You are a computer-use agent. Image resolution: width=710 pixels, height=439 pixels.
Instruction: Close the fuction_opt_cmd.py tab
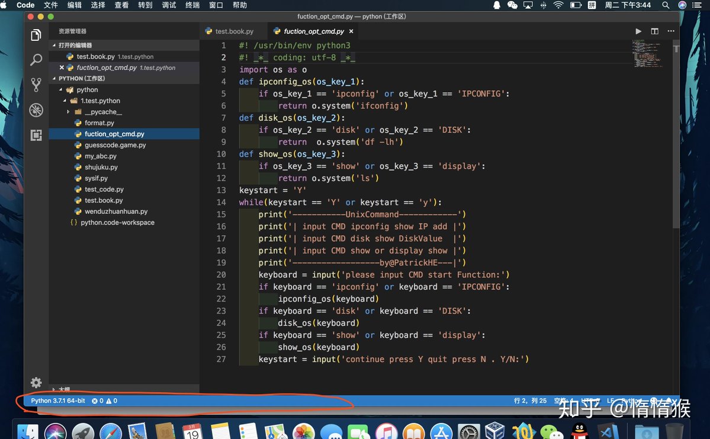(x=351, y=31)
